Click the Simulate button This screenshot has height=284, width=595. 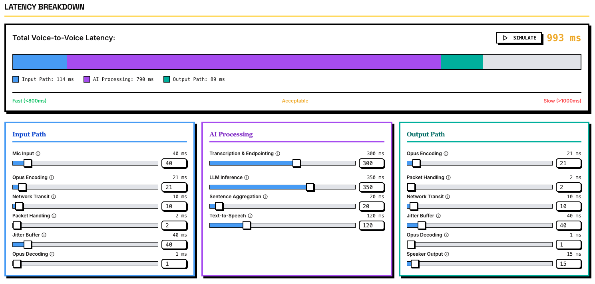519,38
